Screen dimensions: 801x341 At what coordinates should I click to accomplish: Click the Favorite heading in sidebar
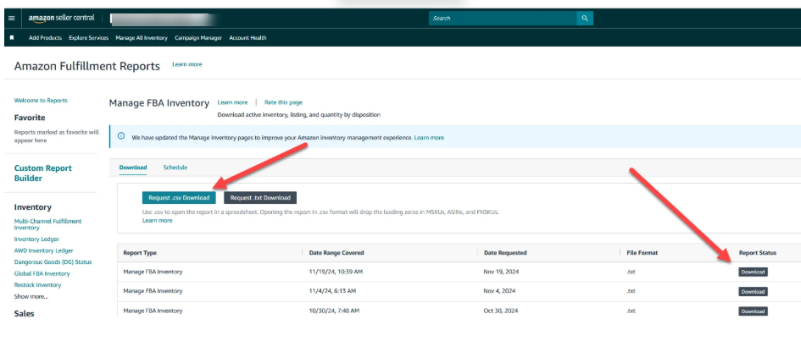(x=30, y=118)
